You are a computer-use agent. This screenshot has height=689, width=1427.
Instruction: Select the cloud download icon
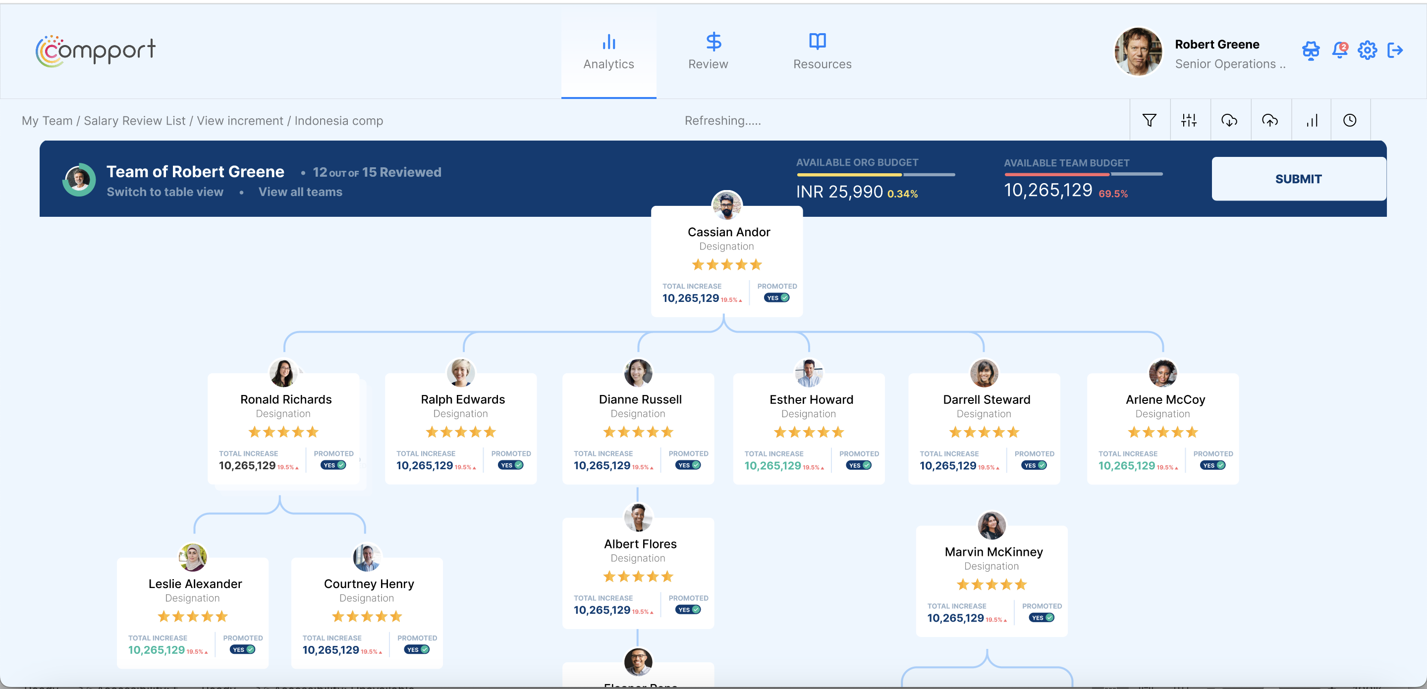point(1230,120)
